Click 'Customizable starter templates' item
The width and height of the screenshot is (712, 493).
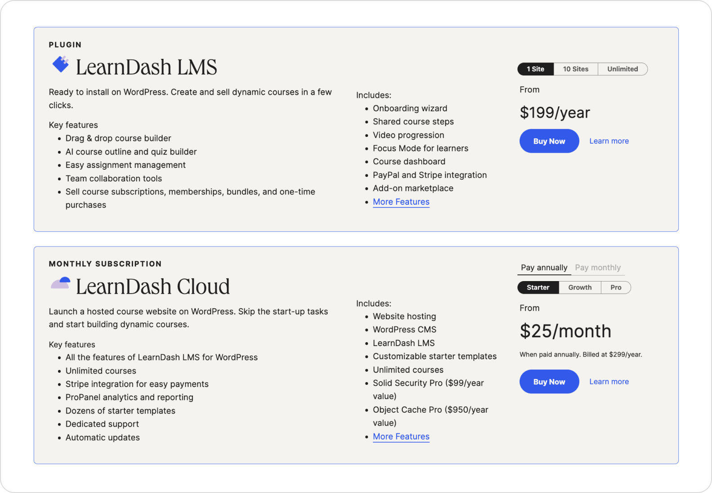click(x=435, y=357)
